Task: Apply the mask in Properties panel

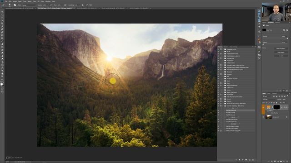Action: [281, 91]
